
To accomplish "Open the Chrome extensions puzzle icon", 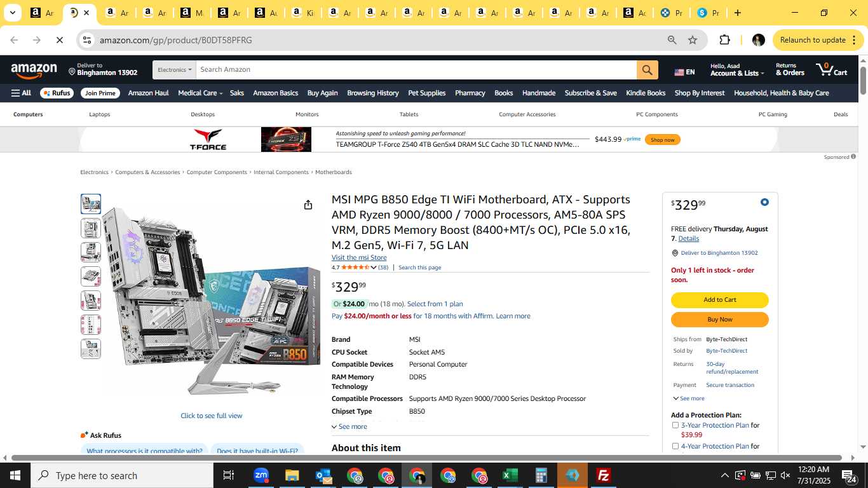I will pos(724,40).
